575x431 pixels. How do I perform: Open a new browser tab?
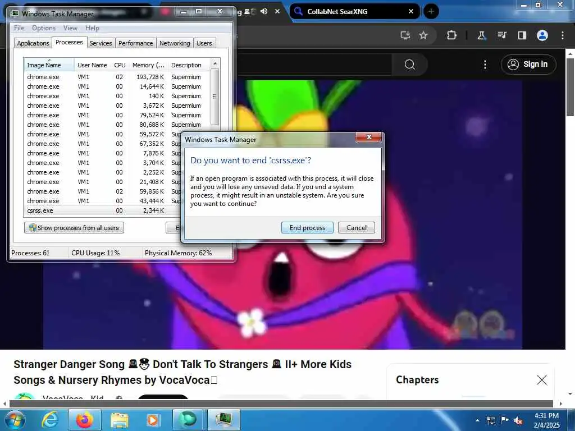tap(431, 11)
